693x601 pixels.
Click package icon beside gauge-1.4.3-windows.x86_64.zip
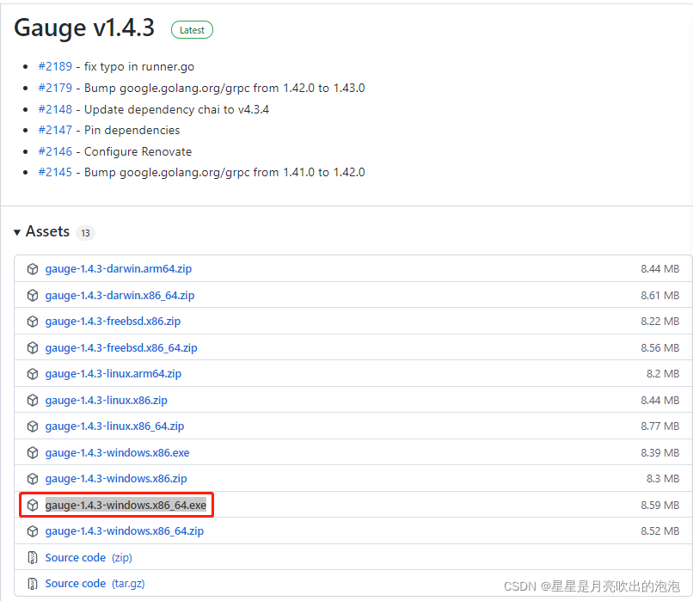(x=33, y=531)
